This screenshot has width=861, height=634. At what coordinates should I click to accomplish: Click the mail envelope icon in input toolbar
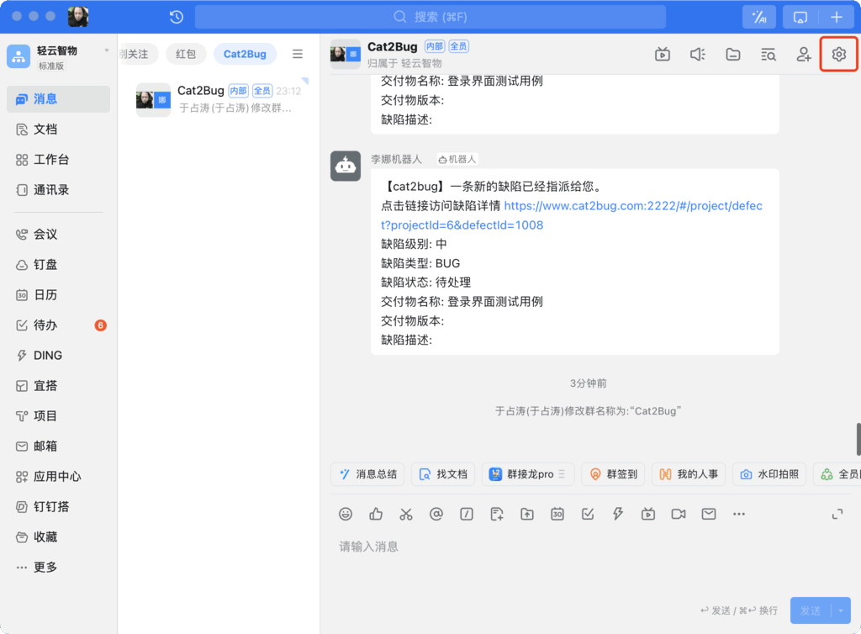point(708,514)
